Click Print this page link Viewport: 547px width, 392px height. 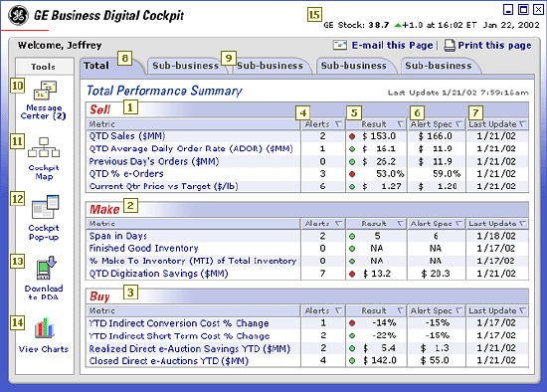point(494,46)
